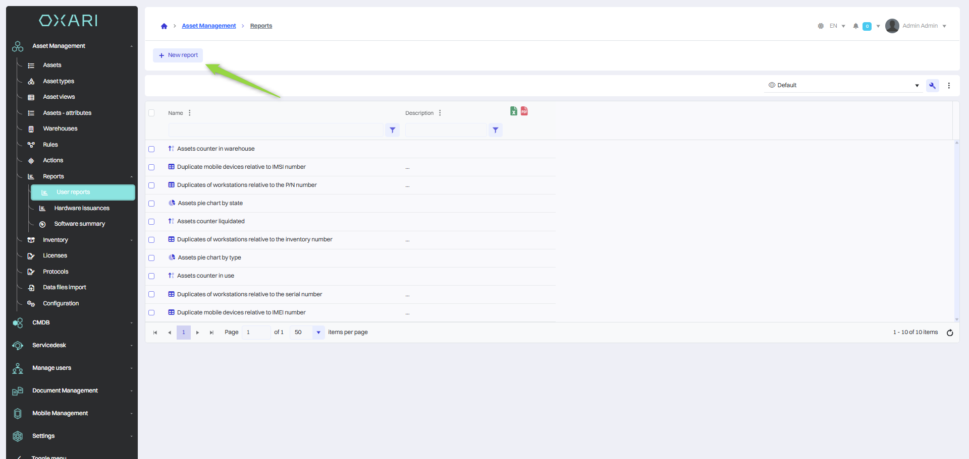Apply the Name column filter
969x459 pixels.
click(392, 130)
